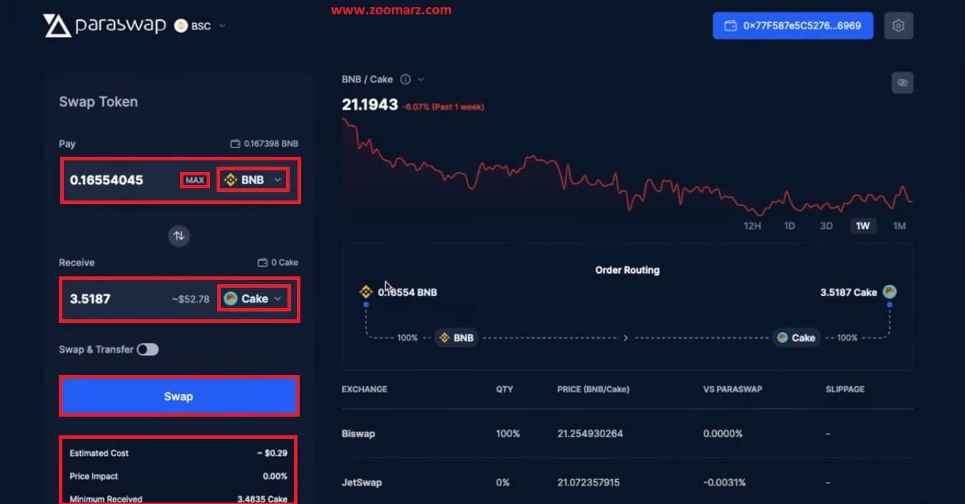
Task: Click JetSwap -0.0031% vs ParaSwap value
Action: tap(724, 483)
